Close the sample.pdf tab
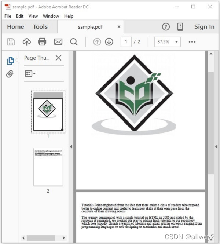This screenshot has width=220, height=244. coord(119,27)
